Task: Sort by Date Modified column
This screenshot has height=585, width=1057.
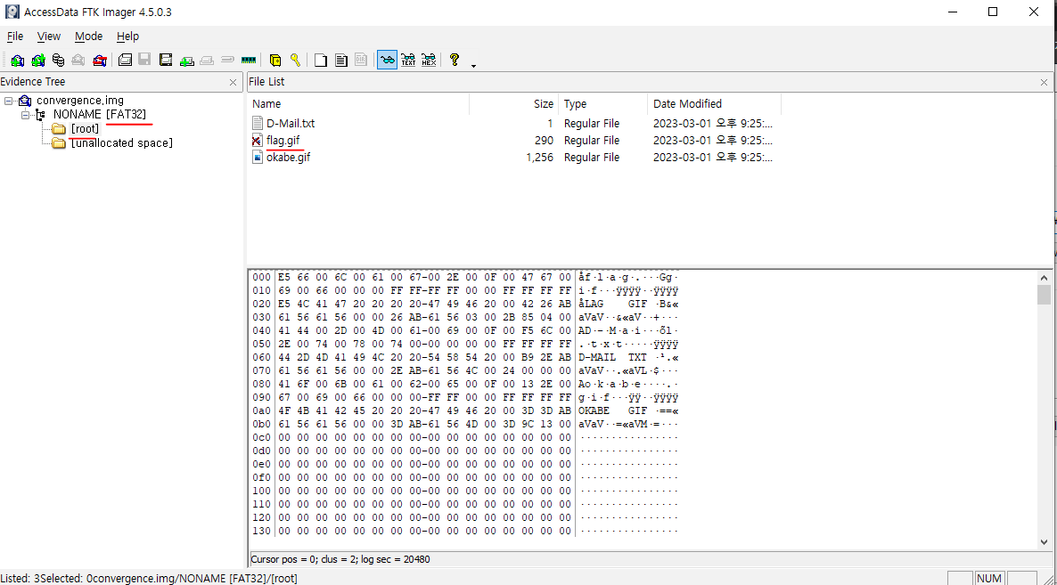Action: (715, 103)
